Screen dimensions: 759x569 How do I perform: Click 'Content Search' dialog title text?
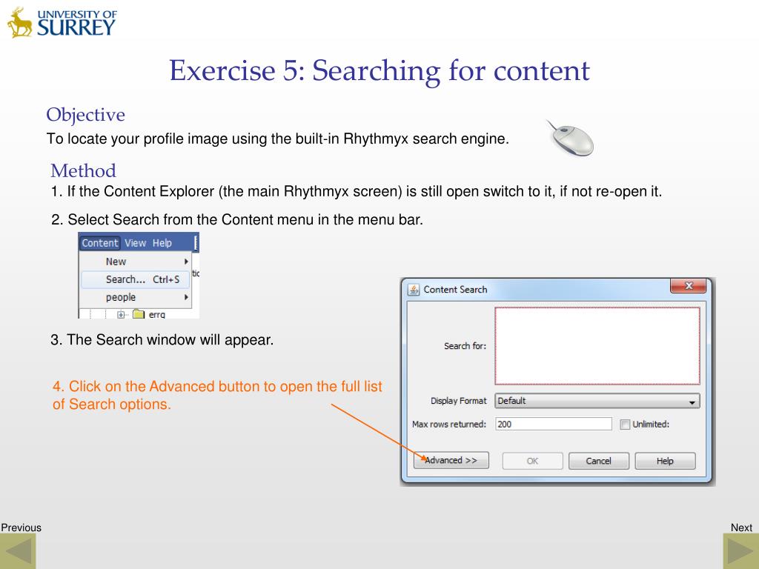(x=456, y=290)
